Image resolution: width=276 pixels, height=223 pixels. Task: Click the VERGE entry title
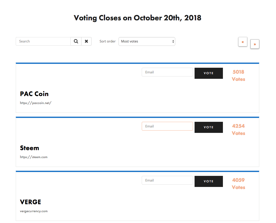[31, 202]
